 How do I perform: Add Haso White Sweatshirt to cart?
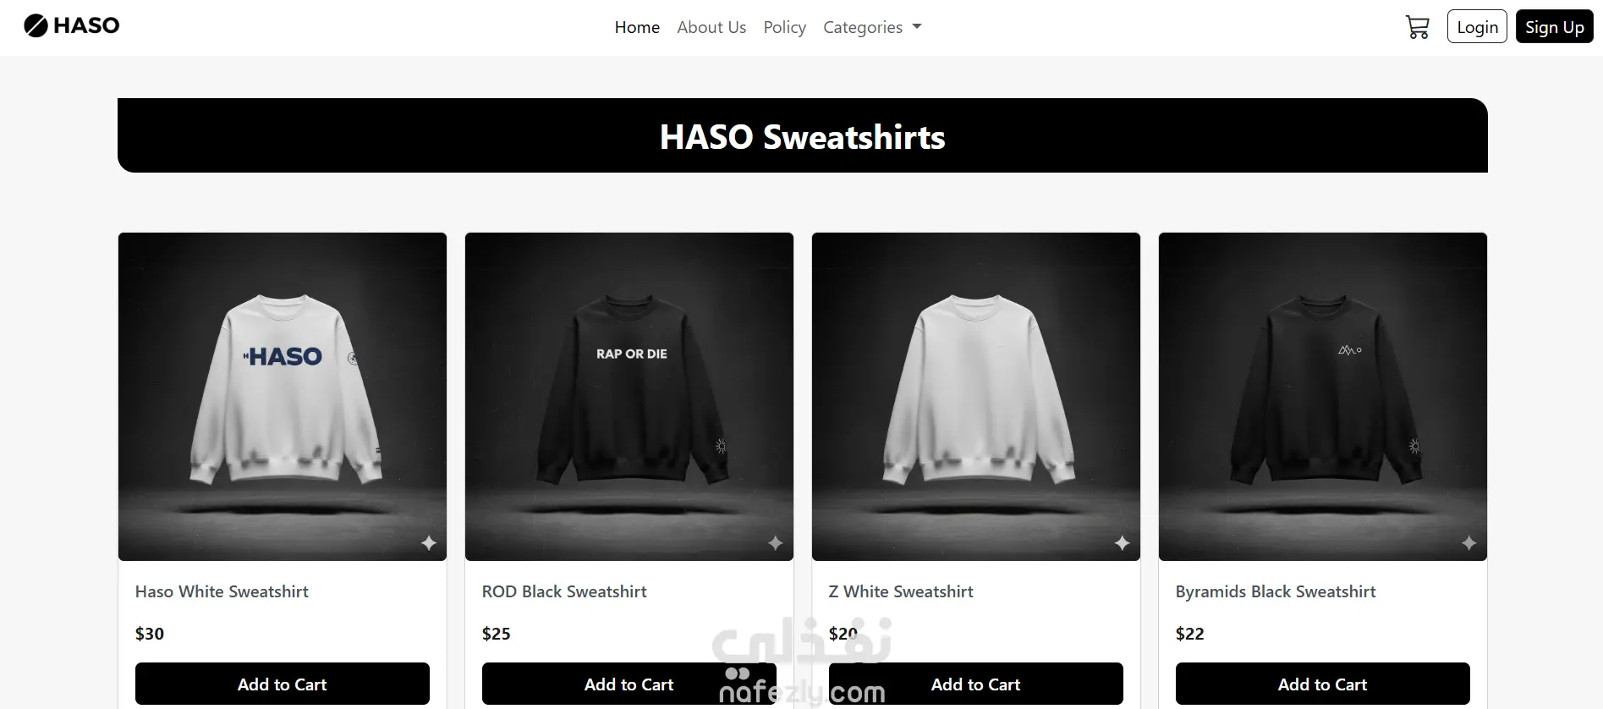[283, 684]
